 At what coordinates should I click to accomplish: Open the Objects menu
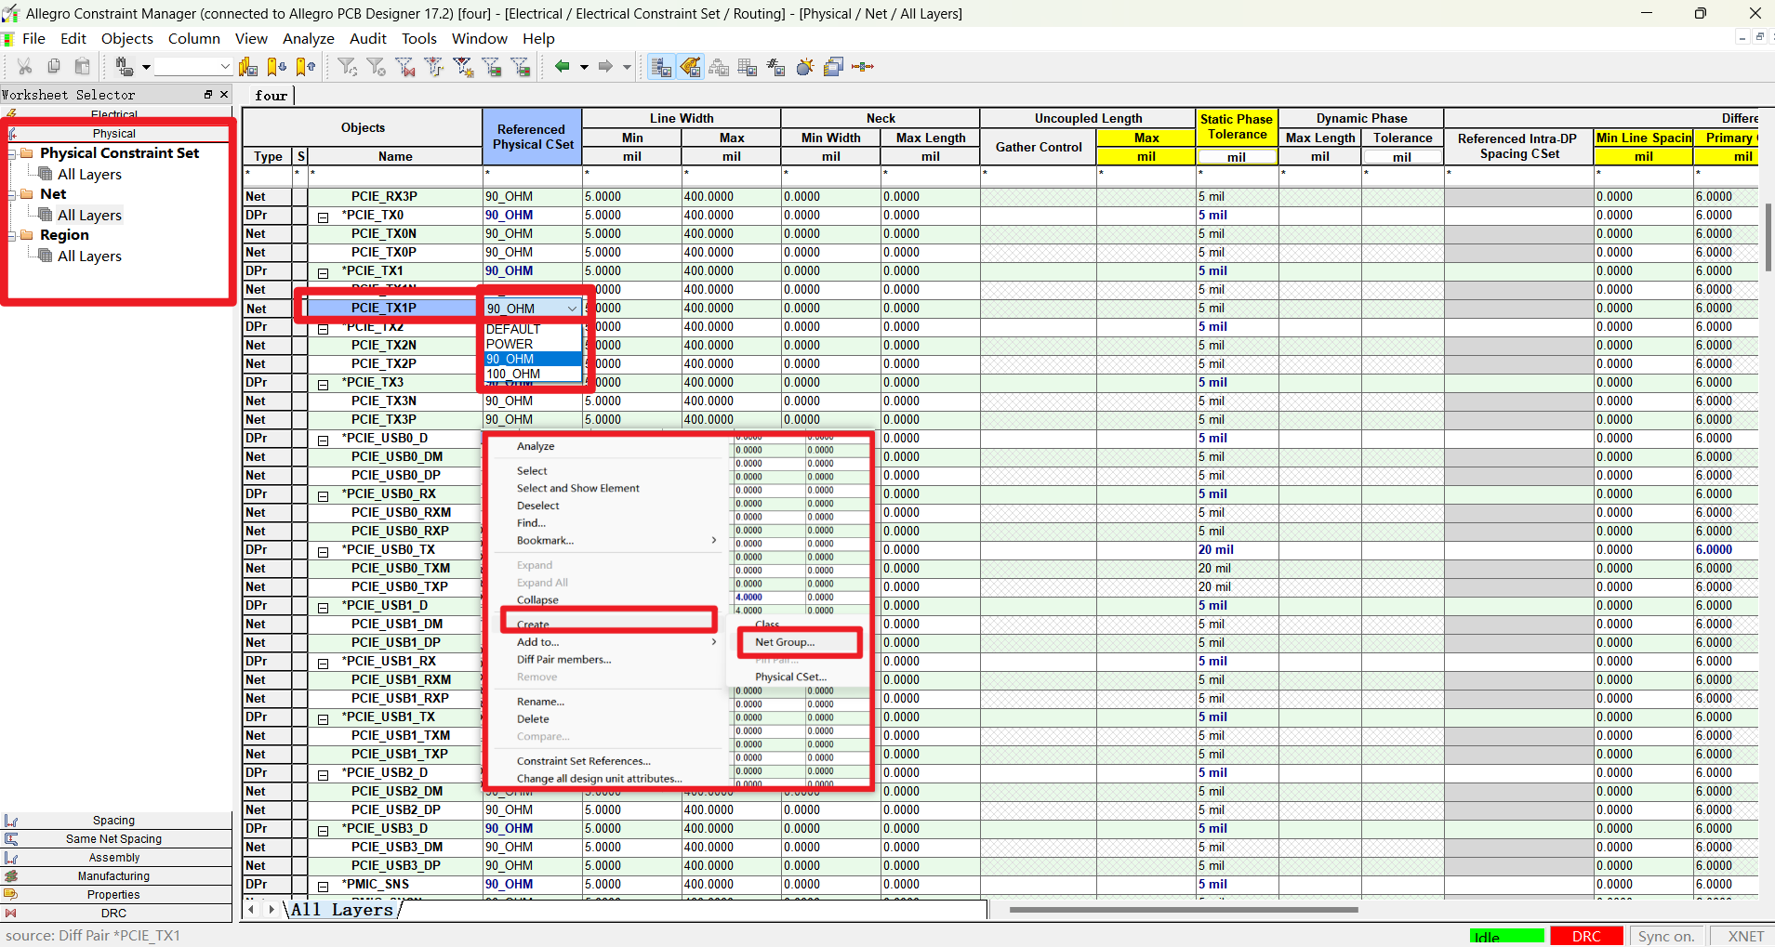click(127, 38)
